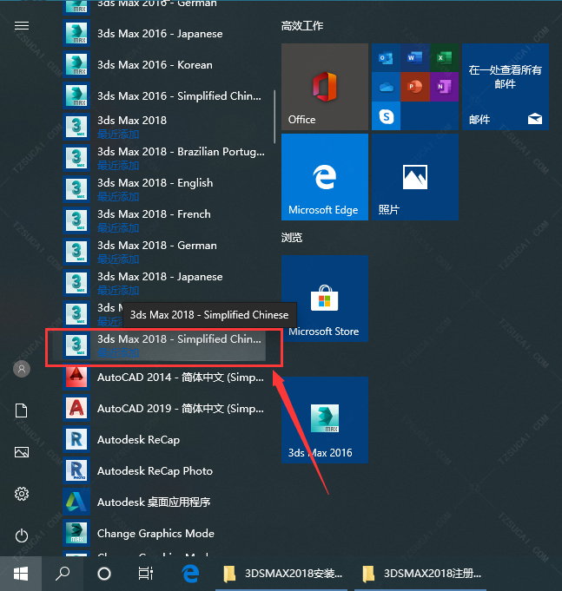The width and height of the screenshot is (562, 591).
Task: Switch to 3DSMAX2018注册 folder window
Action: (421, 574)
